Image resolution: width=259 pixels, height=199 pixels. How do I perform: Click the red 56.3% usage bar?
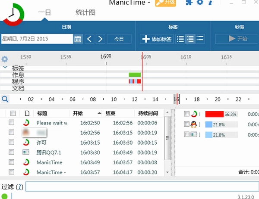[215, 114]
